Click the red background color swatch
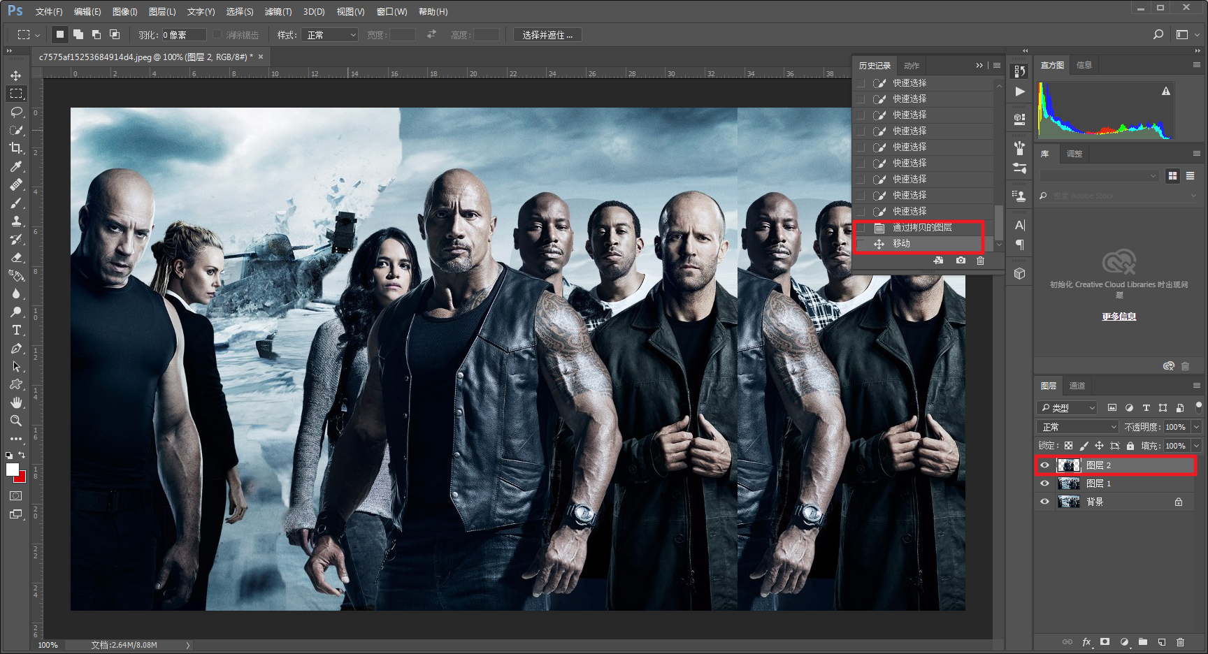The height and width of the screenshot is (654, 1208). (x=22, y=478)
